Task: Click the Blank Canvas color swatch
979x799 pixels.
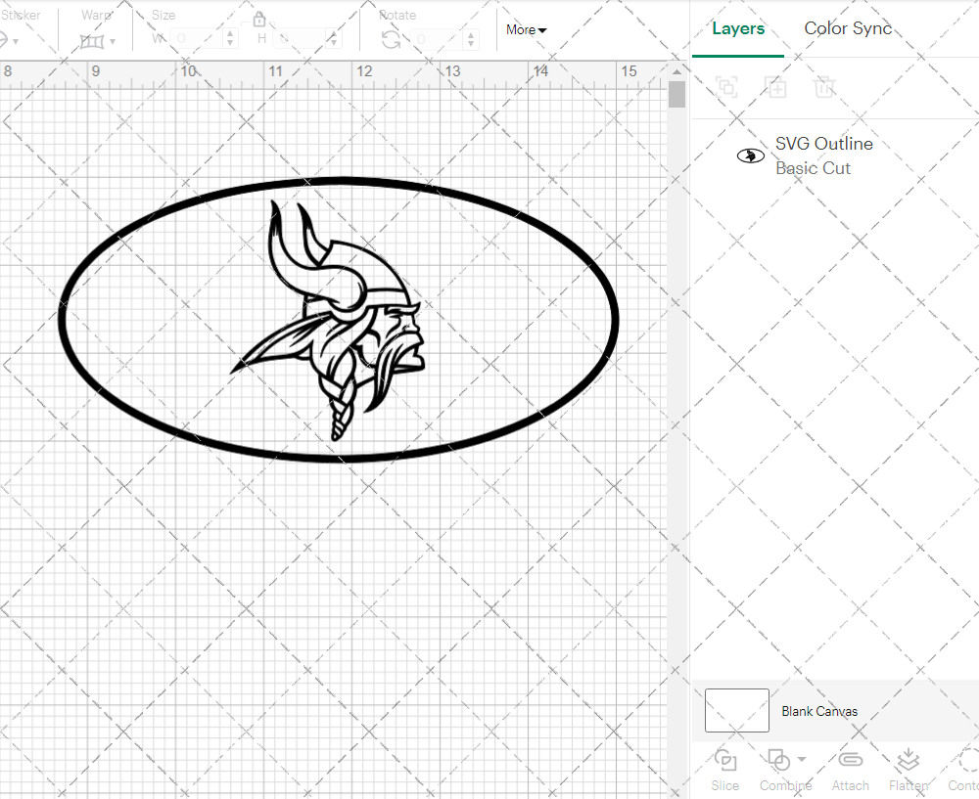Action: pyautogui.click(x=736, y=710)
